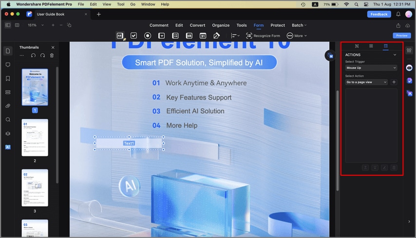
Task: Open the File menu
Action: click(x=81, y=4)
